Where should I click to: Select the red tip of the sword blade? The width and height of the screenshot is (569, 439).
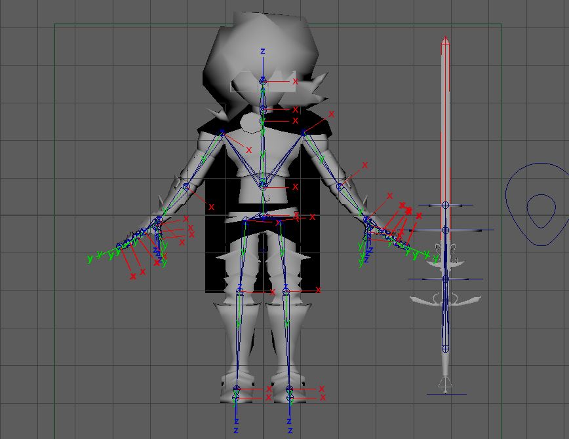445,42
